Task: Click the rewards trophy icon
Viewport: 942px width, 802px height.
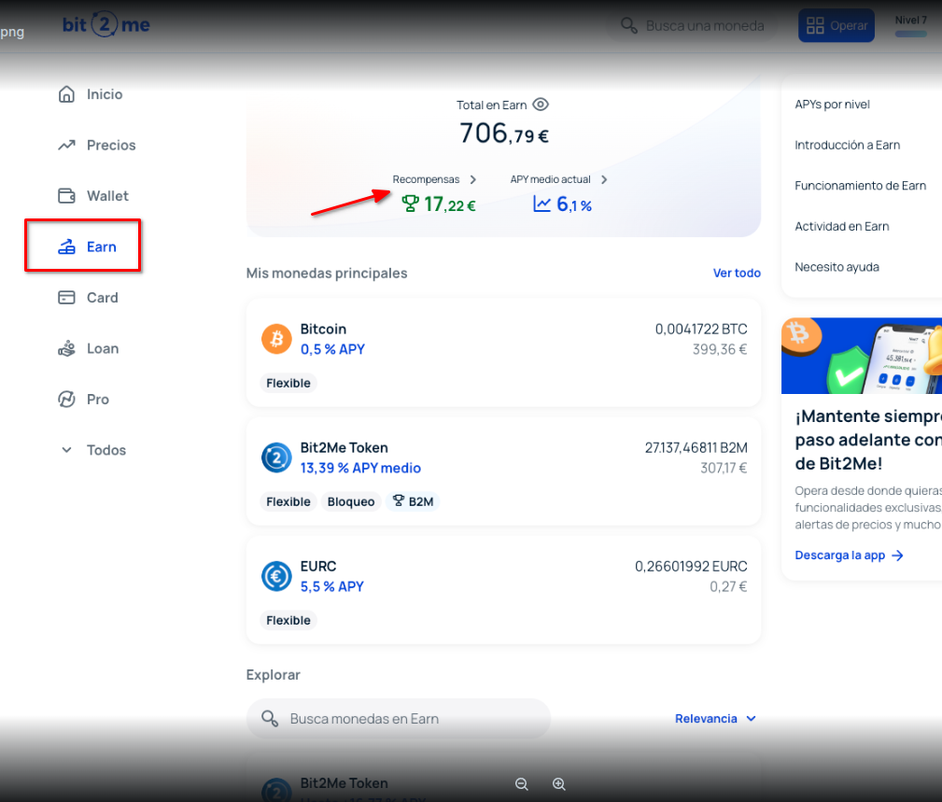Action: point(411,204)
